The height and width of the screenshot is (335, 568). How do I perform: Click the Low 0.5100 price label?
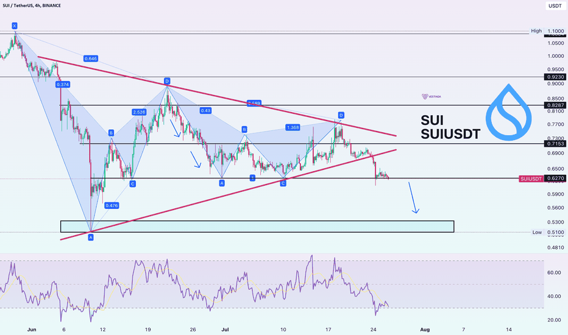point(548,232)
